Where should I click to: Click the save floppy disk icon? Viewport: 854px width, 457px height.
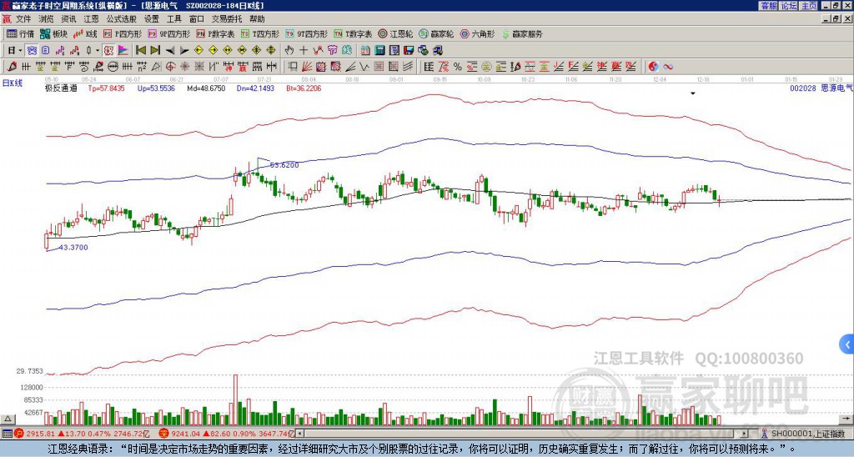(409, 51)
